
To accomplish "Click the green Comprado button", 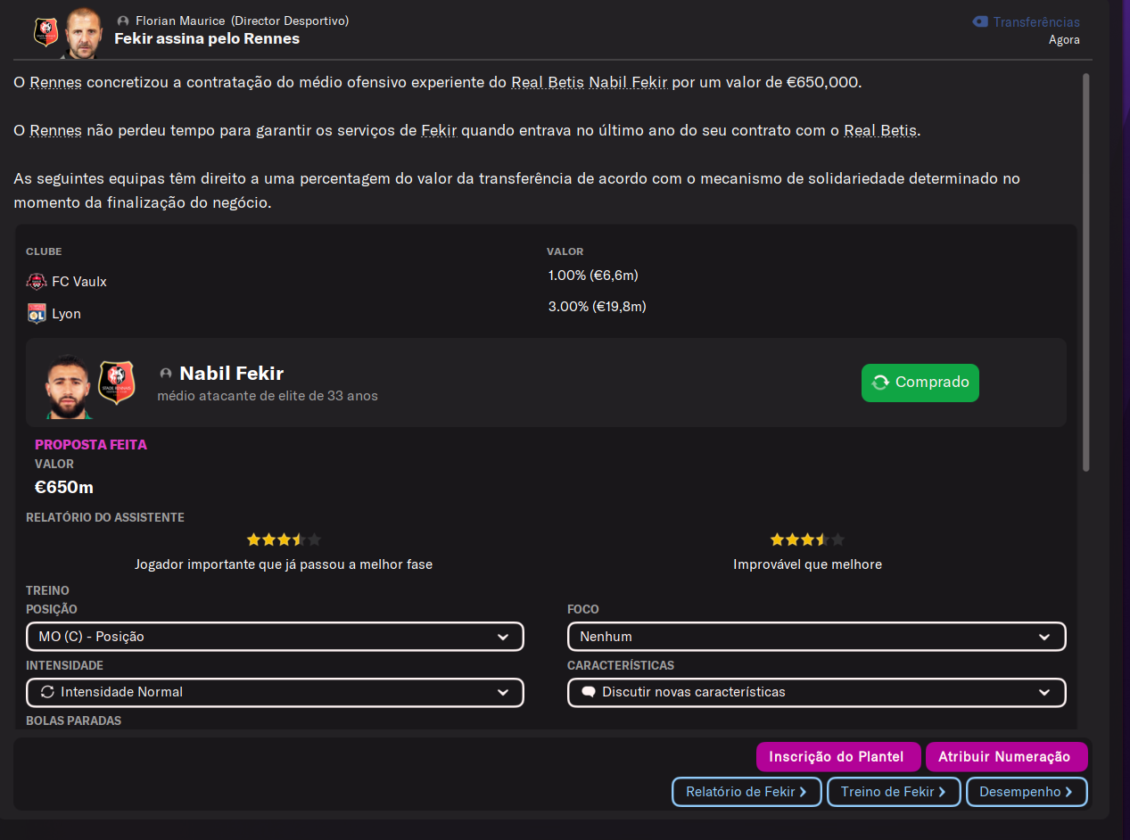I will click(920, 383).
